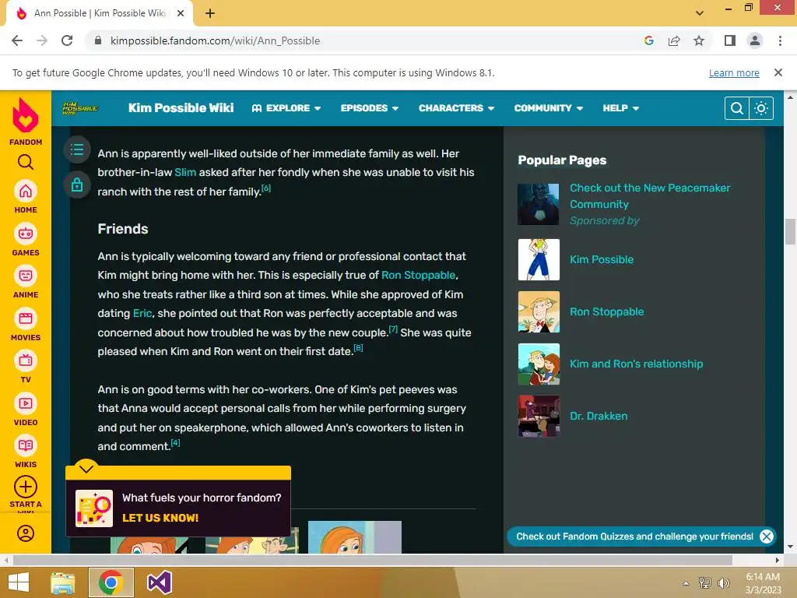This screenshot has width=797, height=598.
Task: Collapse the horror fandom survey popup
Action: coord(86,468)
